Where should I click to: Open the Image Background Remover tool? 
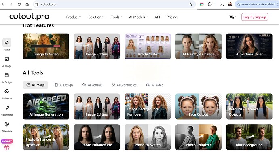coord(148,106)
